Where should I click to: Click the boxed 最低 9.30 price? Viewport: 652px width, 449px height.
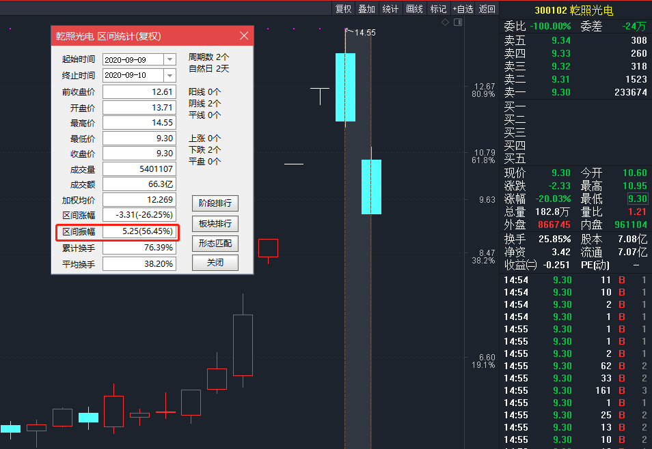click(638, 199)
